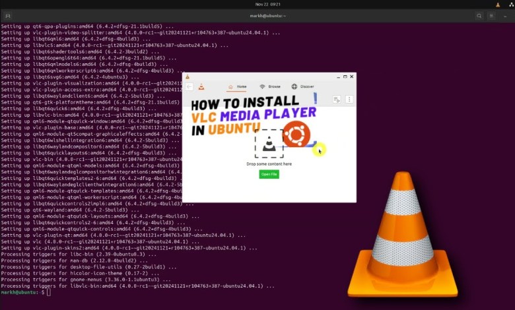515x310 pixels.
Task: Click 'Processing triggers for gnome-menus' line
Action: pyautogui.click(x=86, y=280)
